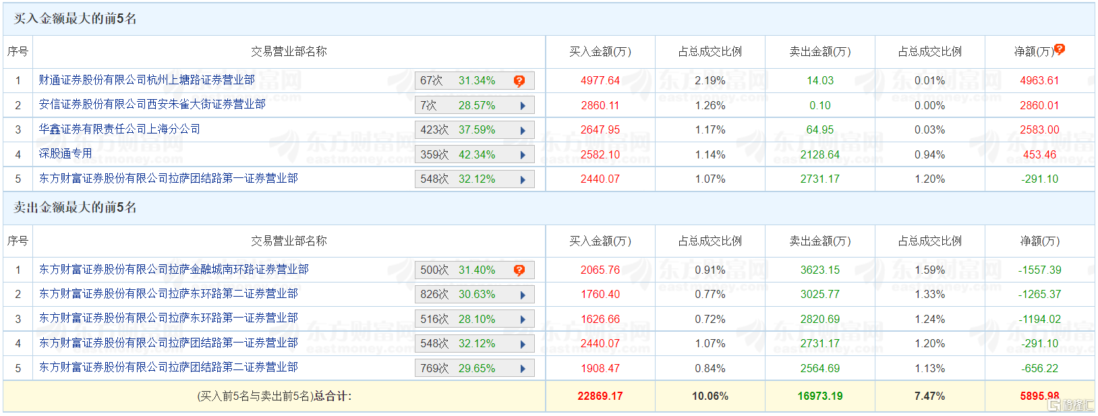Screen dimensions: 1098x416
Task: Select the sell amount 14.03
Action: (820, 80)
